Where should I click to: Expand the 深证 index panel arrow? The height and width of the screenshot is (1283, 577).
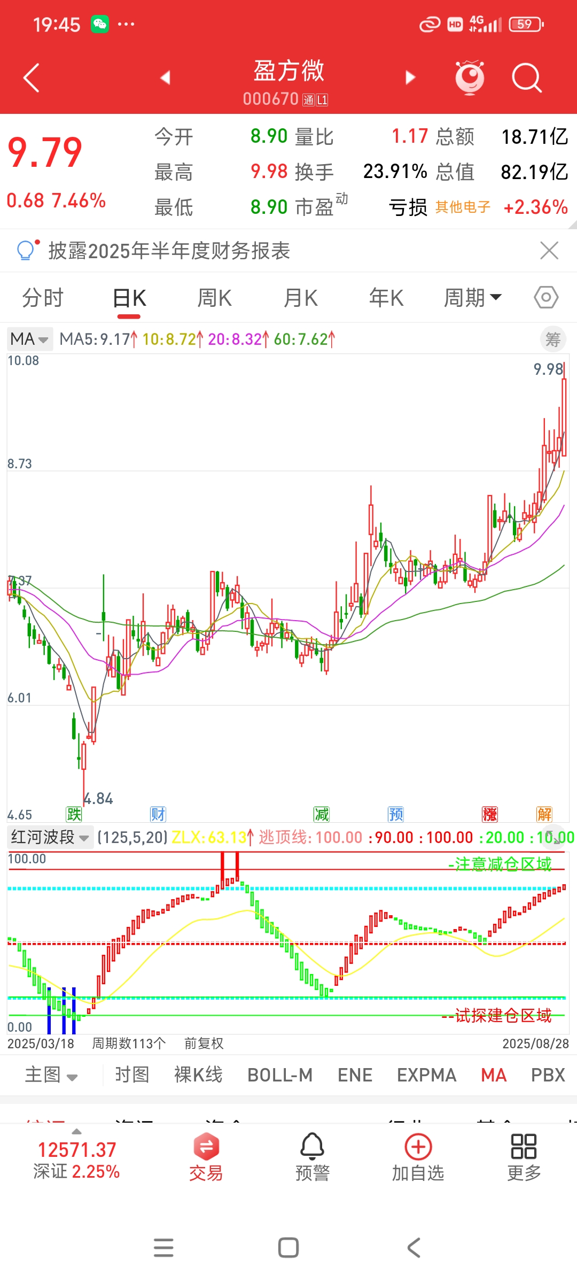(77, 1131)
